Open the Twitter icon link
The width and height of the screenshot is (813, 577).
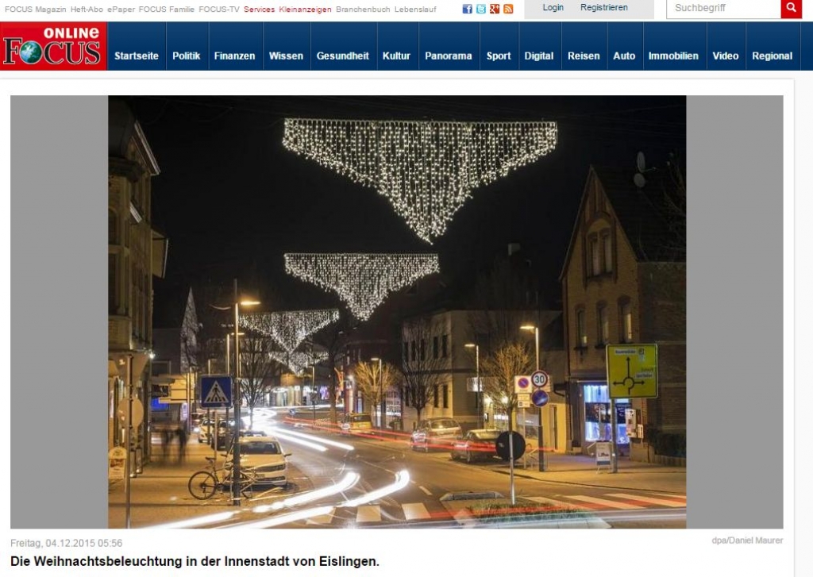click(480, 9)
